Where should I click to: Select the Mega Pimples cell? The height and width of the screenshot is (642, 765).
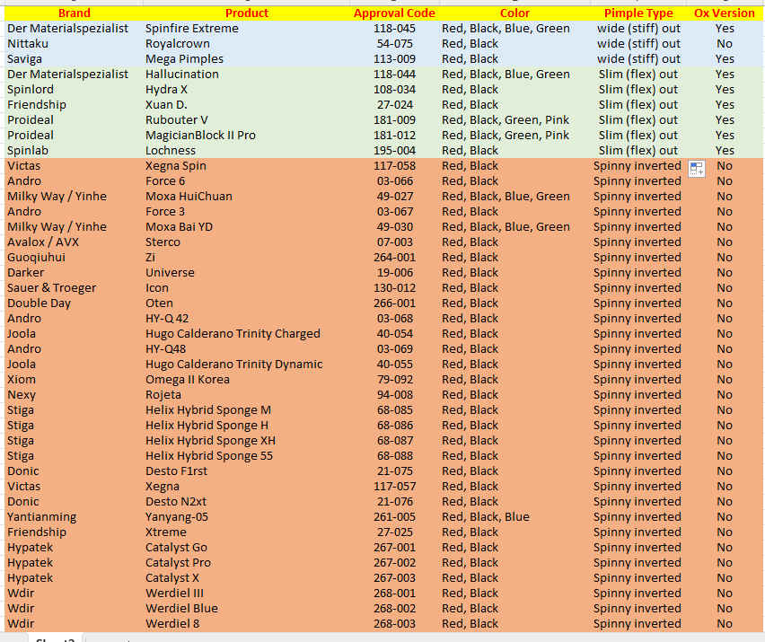(x=247, y=59)
